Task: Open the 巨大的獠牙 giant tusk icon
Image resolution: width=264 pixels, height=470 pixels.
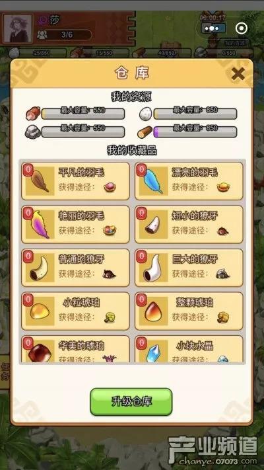Action: (x=154, y=267)
